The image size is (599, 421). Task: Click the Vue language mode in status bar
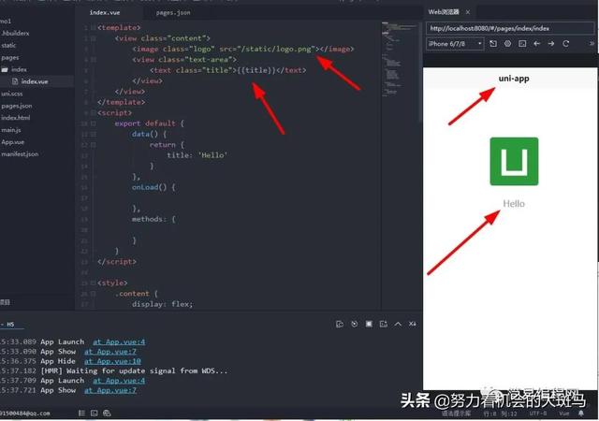[x=564, y=414]
